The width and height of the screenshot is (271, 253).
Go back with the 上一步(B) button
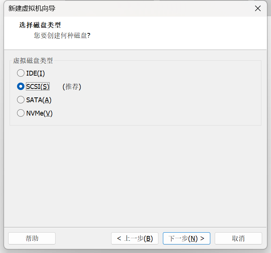coord(135,238)
